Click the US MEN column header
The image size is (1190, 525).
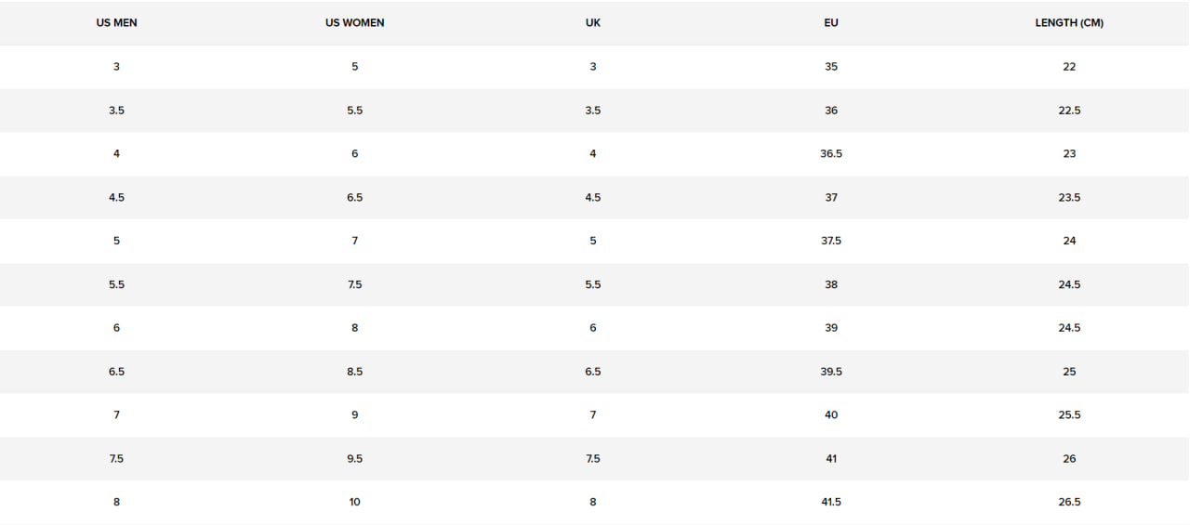coord(116,23)
